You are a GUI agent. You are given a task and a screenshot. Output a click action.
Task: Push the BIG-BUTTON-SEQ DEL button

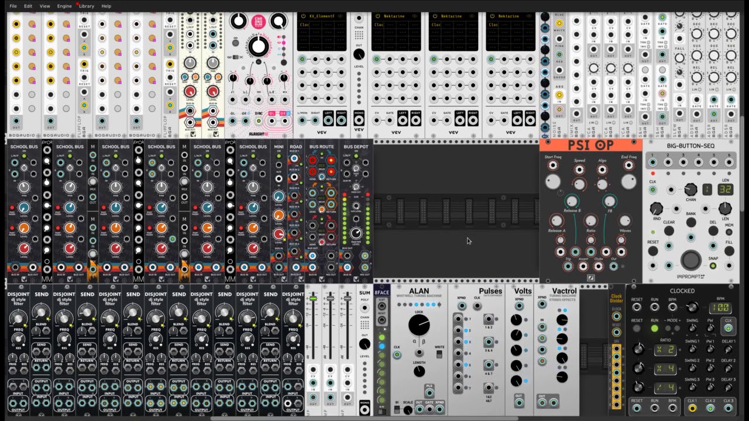(713, 230)
